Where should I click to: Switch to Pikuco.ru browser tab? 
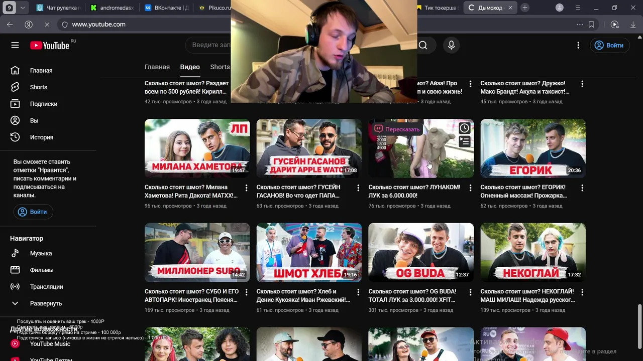(x=213, y=8)
